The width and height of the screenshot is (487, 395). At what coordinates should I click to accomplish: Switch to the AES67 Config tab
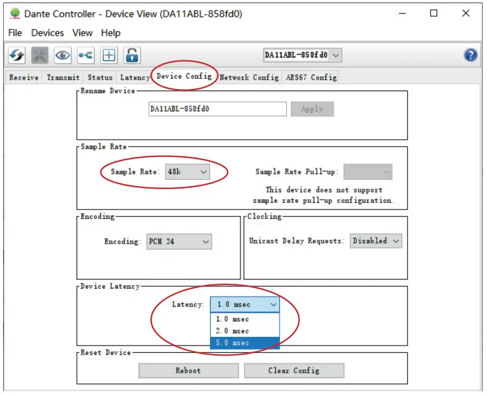coord(311,77)
